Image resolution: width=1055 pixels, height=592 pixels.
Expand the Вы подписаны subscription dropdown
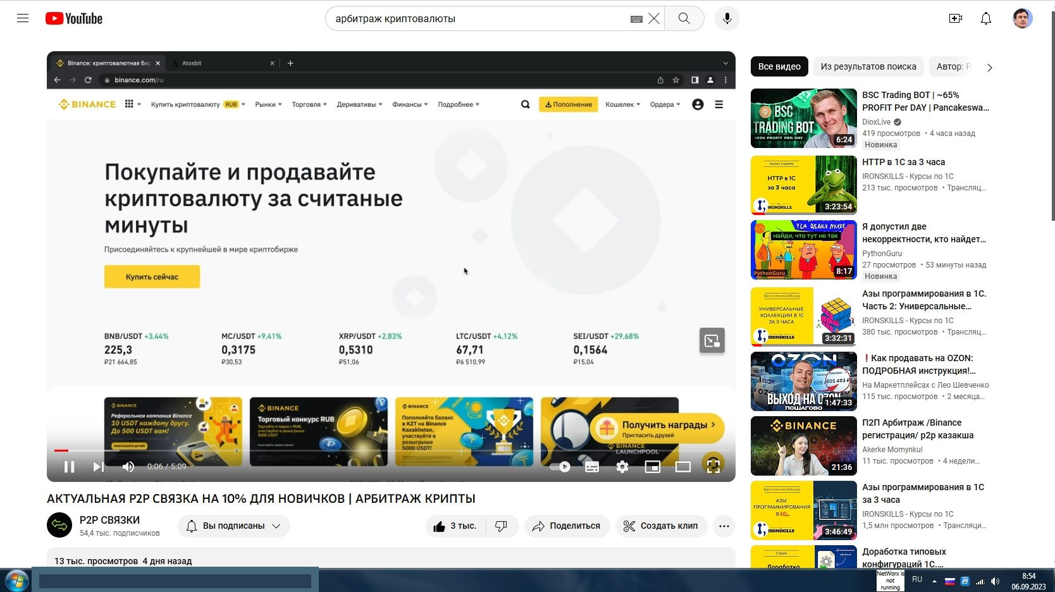coord(233,526)
